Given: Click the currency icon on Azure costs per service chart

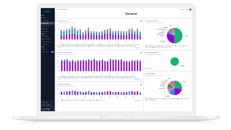Looking at the screenshot, I should (x=141, y=21).
